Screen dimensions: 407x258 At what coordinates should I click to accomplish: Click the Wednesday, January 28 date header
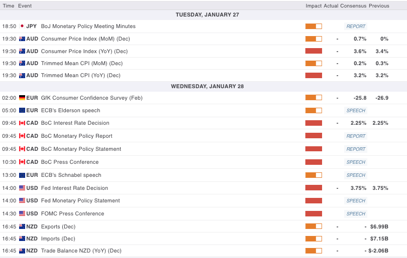tap(207, 86)
